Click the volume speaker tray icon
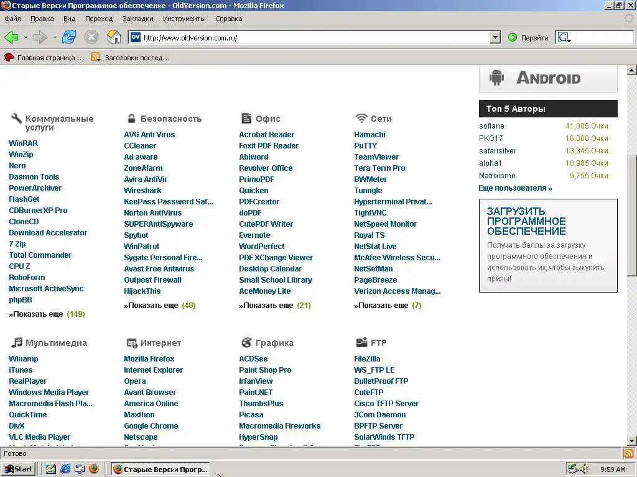This screenshot has width=637, height=477. (x=584, y=470)
